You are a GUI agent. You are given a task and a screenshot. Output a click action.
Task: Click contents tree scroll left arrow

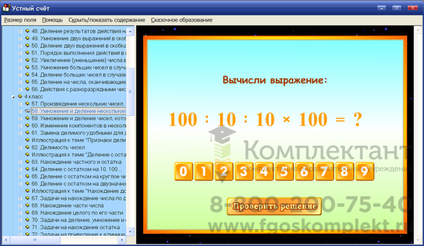(6, 240)
